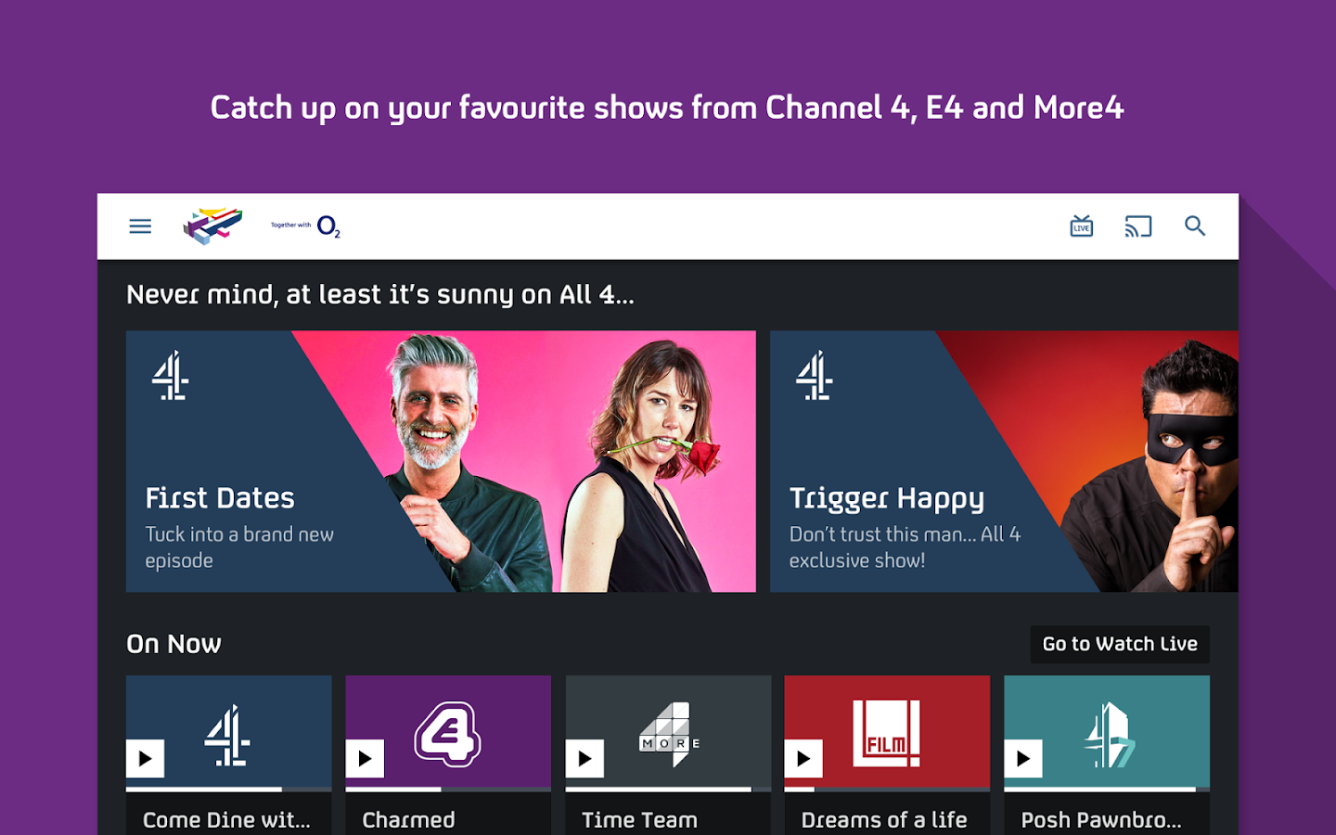Viewport: 1336px width, 835px height.
Task: Open the search magnifier icon
Action: 1195,226
